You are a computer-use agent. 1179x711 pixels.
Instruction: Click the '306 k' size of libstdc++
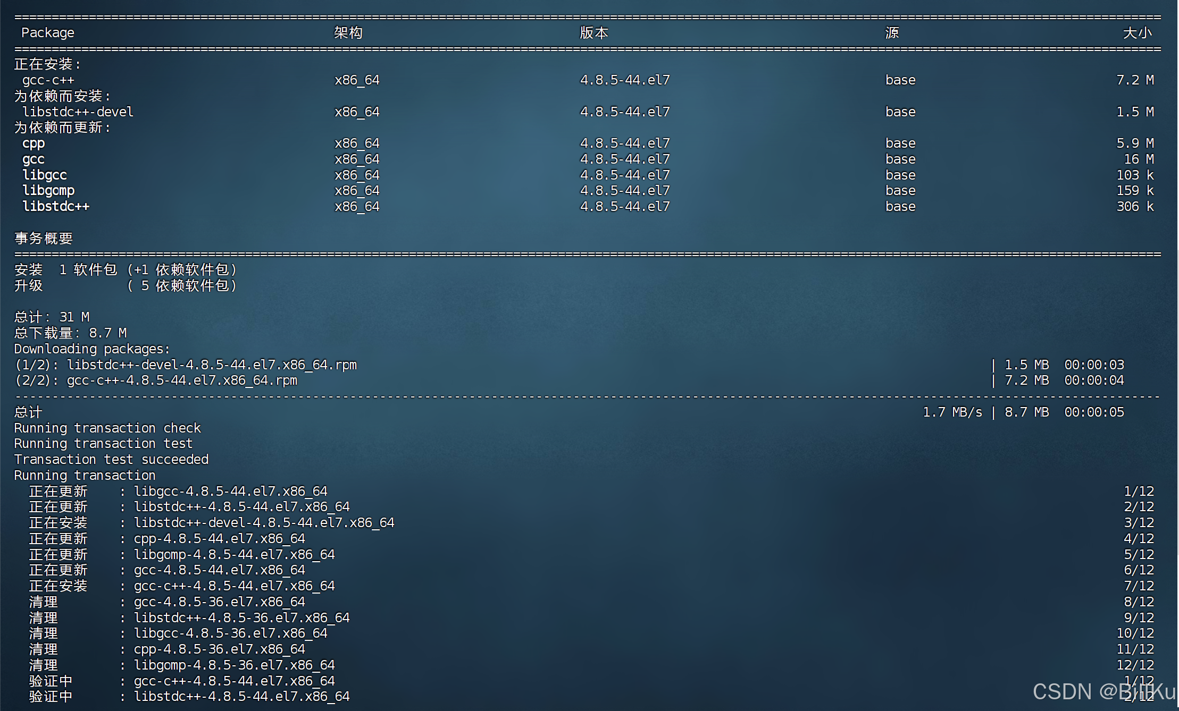tap(1135, 206)
